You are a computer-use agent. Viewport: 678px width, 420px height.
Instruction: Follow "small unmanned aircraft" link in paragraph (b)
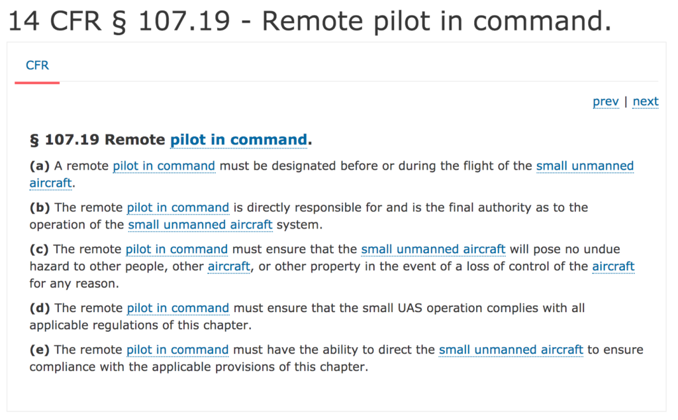[200, 225]
